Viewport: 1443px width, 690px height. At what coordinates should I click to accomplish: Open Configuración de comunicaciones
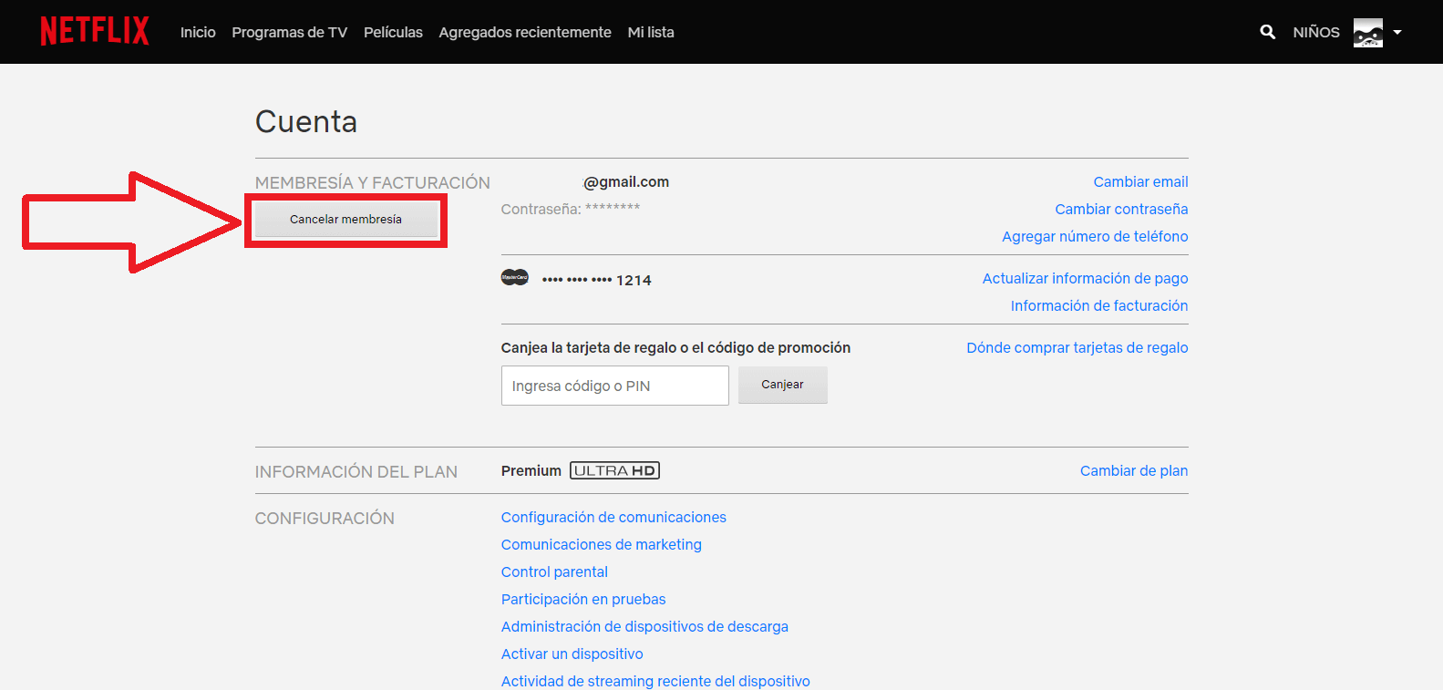[613, 517]
